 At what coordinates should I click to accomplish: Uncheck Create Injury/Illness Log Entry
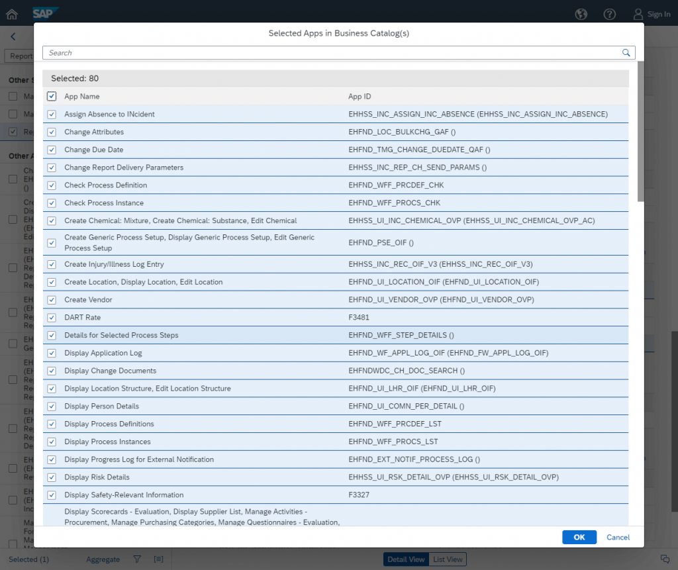coord(52,264)
